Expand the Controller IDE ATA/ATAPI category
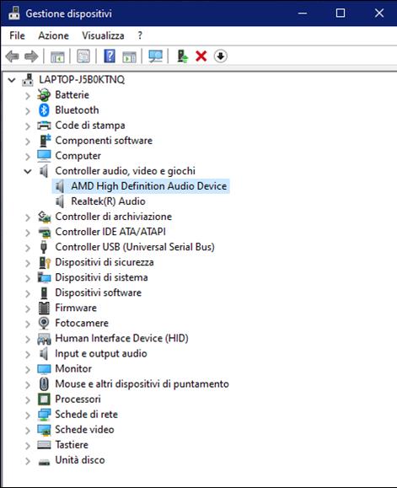 click(28, 232)
